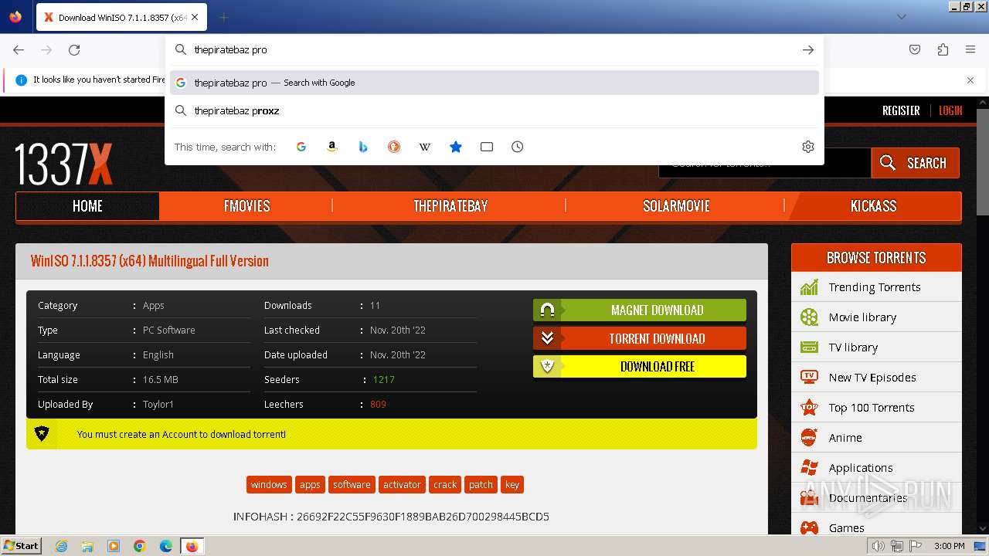Go back to previous page

click(x=19, y=49)
